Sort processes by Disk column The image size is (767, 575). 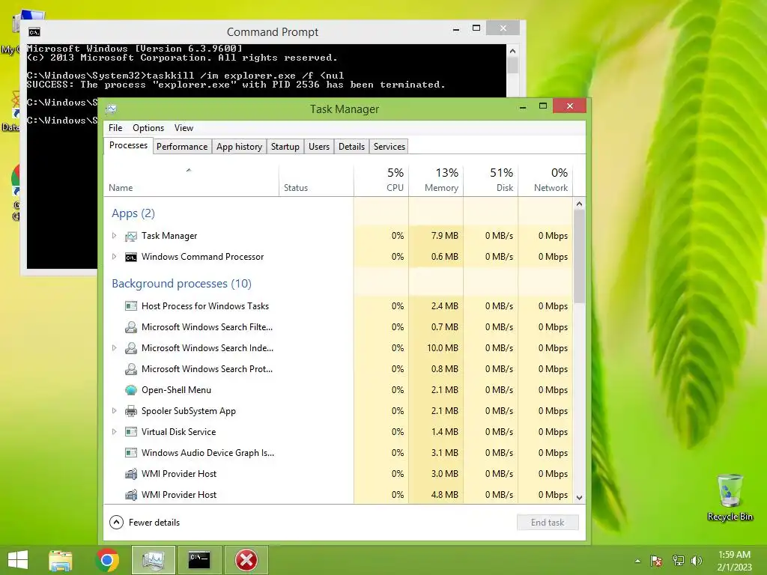click(x=491, y=181)
